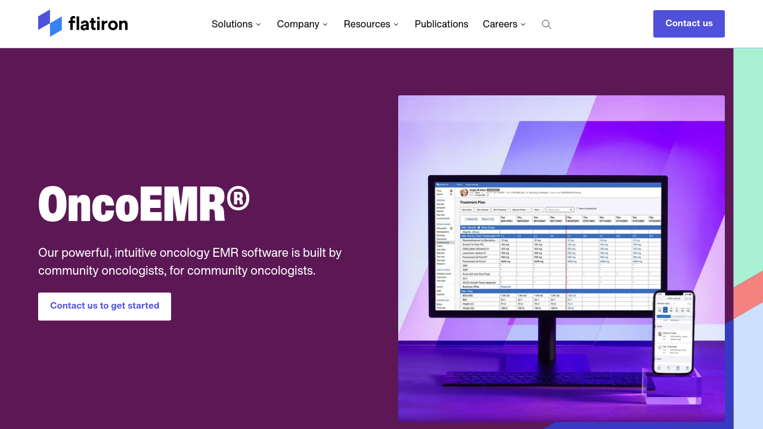The height and width of the screenshot is (429, 763).
Task: Click the Home icon on the phone's bottom bar
Action: point(659,368)
